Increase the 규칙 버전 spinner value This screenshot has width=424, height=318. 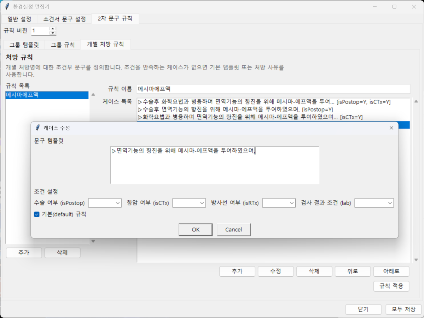(x=53, y=29)
